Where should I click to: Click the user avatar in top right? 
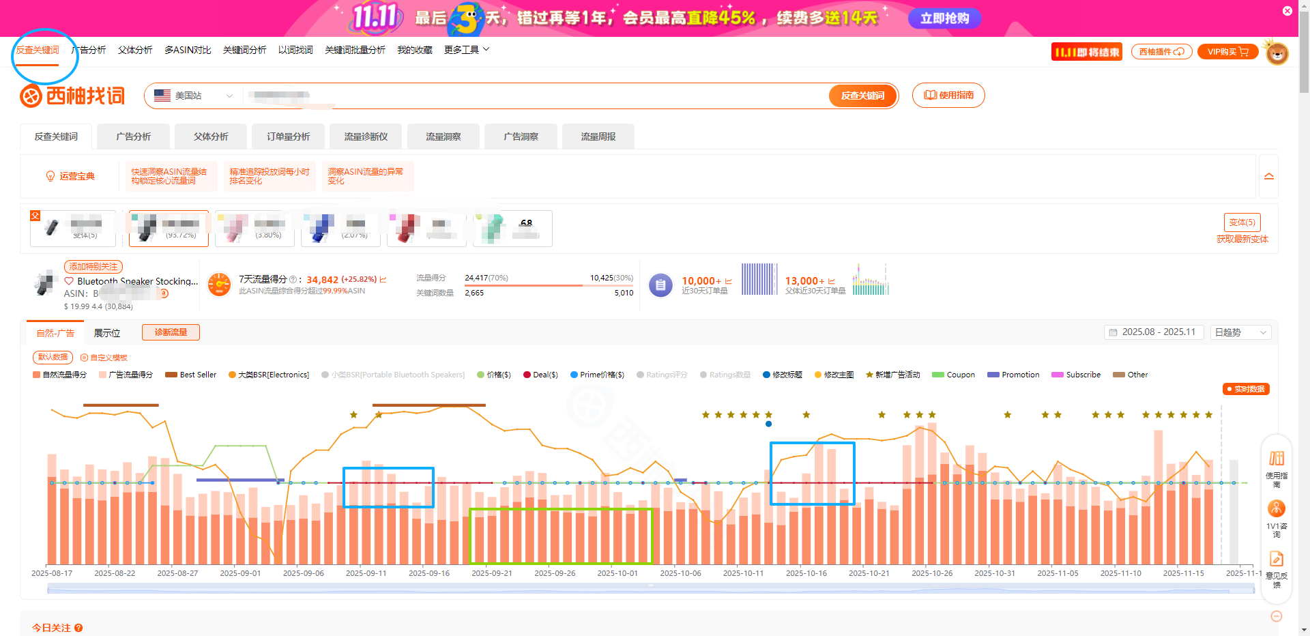pyautogui.click(x=1277, y=53)
